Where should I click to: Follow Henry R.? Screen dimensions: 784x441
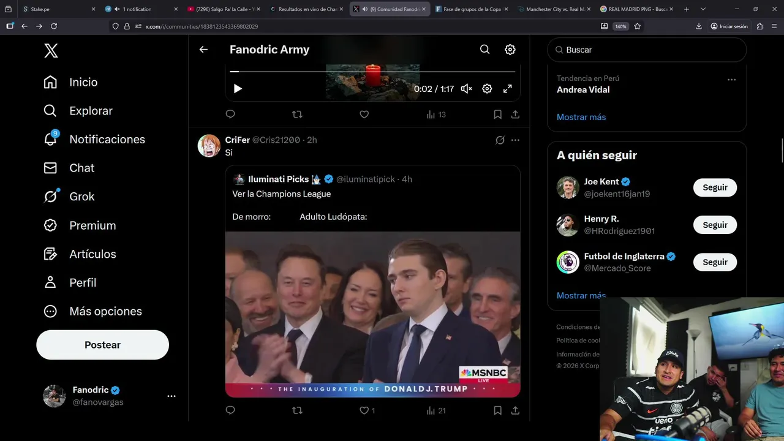[x=715, y=225]
